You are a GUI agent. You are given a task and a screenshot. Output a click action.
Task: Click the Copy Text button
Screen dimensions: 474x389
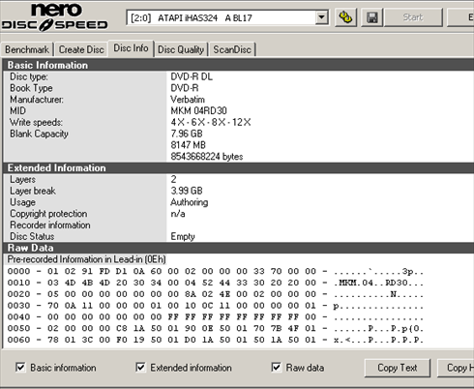tap(398, 368)
